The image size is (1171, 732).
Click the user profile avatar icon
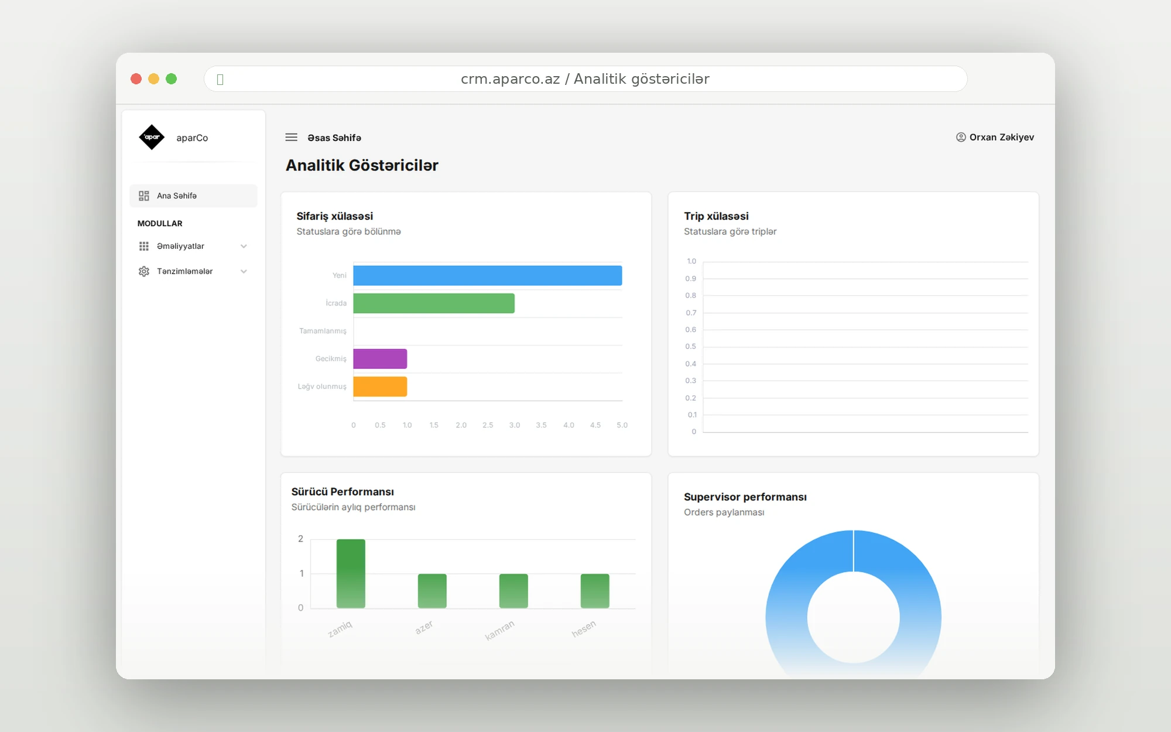pyautogui.click(x=961, y=137)
